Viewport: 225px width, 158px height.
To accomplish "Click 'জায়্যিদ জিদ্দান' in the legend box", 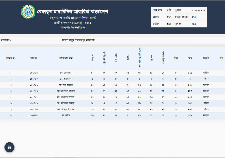I will pyautogui.click(x=181, y=17).
